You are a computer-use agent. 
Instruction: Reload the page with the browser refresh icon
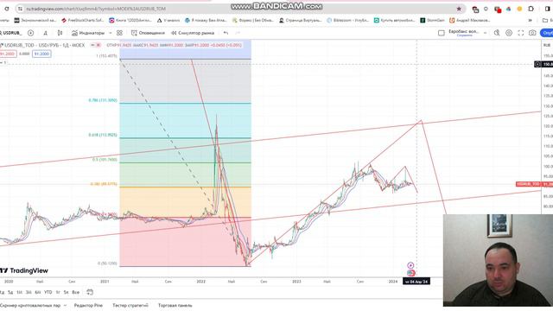[7, 9]
